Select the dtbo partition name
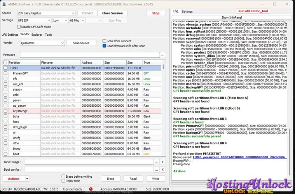Screen dimensions: 295x194 [16, 143]
